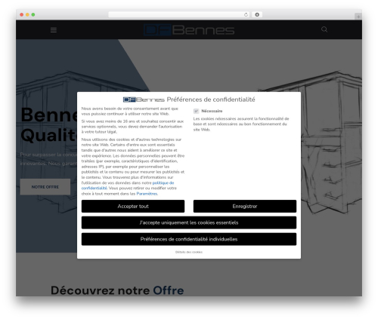Open the Paramètres link
Screen dimensions: 378x319
coord(147,194)
